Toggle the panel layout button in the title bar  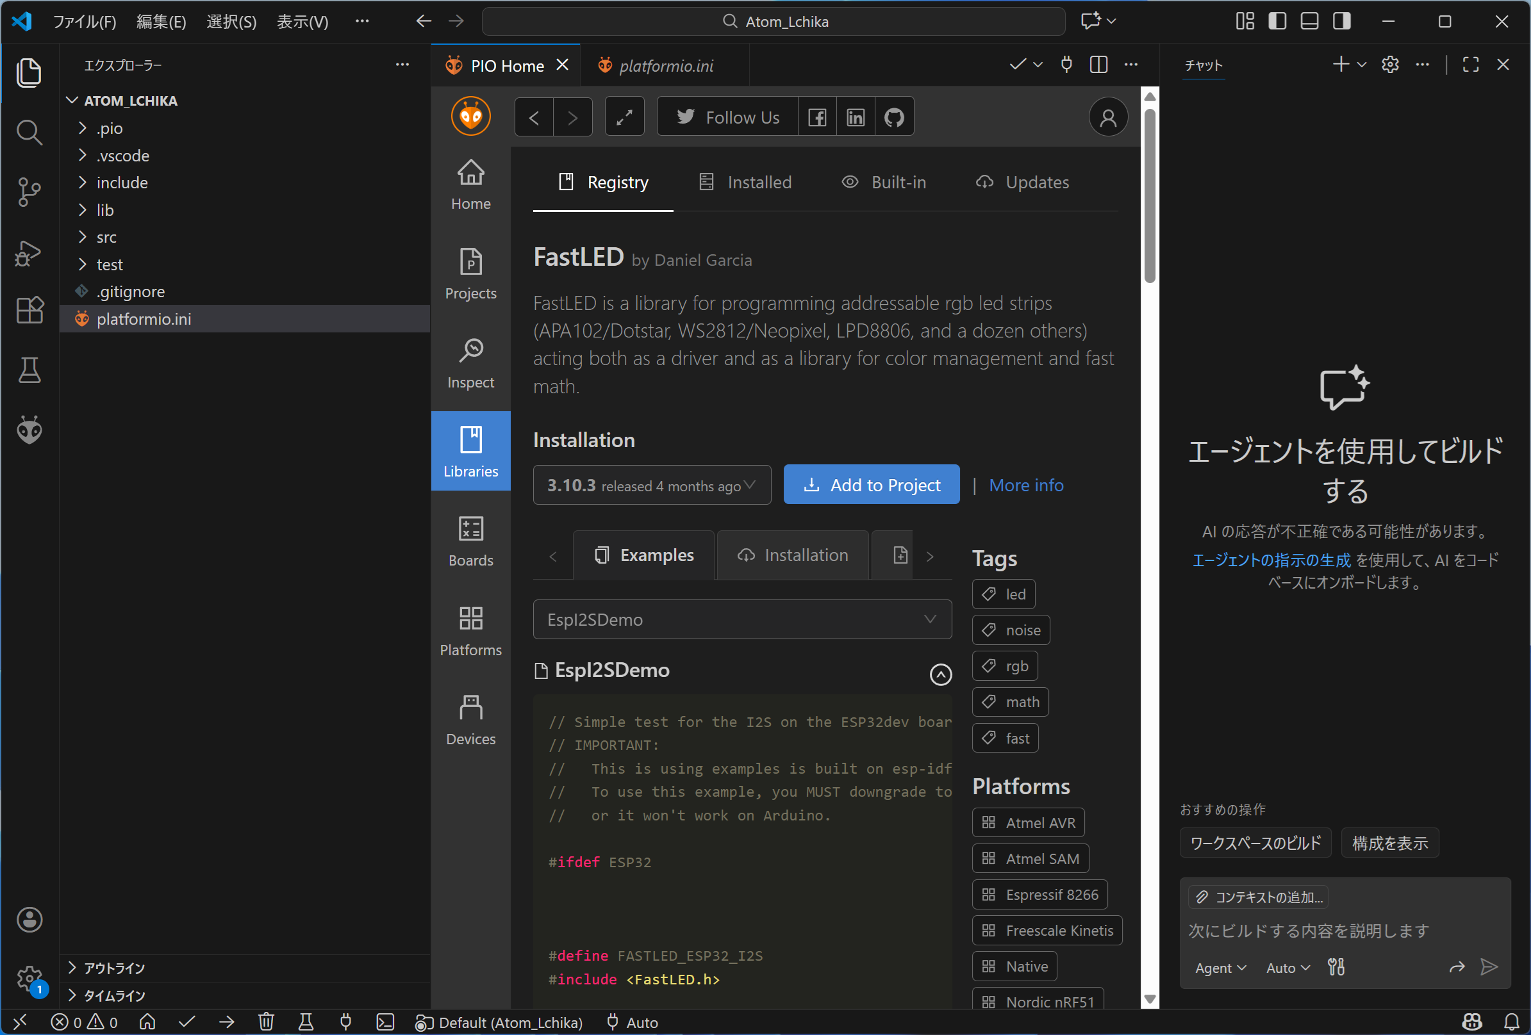[x=1309, y=21]
